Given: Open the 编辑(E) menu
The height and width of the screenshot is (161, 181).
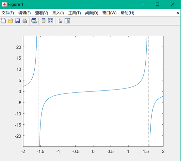Looking at the screenshot, I should (x=25, y=13).
